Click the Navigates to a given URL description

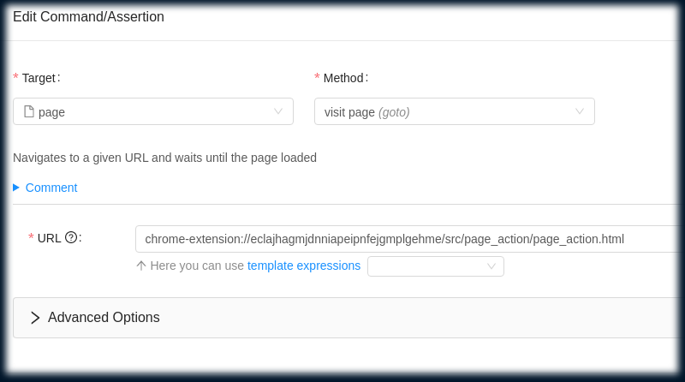pos(164,158)
